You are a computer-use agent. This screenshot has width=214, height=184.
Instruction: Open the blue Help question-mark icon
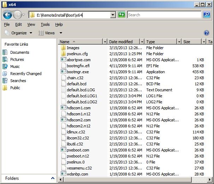point(207,33)
